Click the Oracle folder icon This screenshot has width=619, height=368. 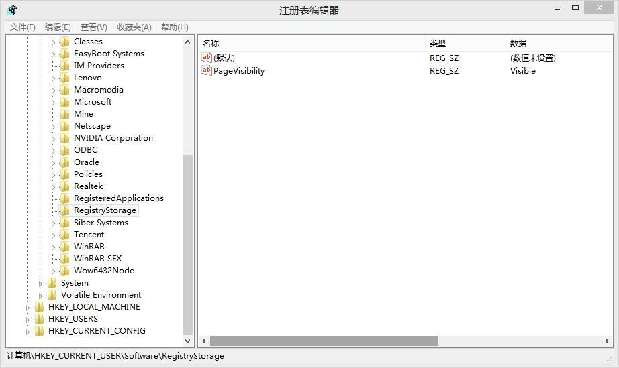tap(64, 162)
